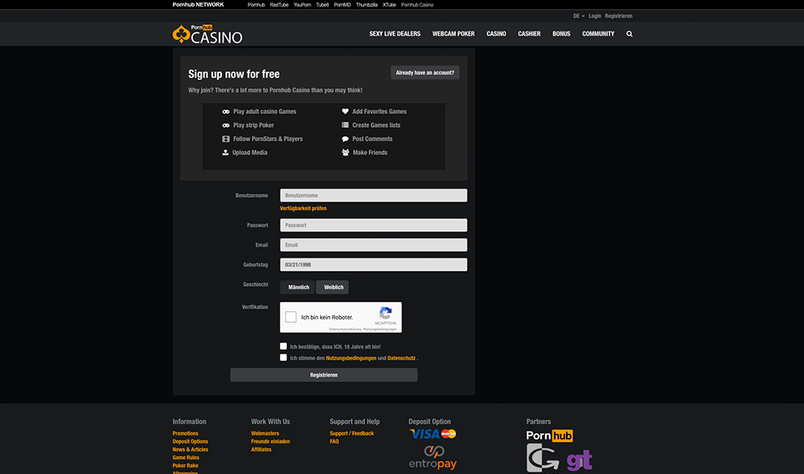This screenshot has height=474, width=804.
Task: Click the Verfügbarkeit prüfen link
Action: pos(303,209)
